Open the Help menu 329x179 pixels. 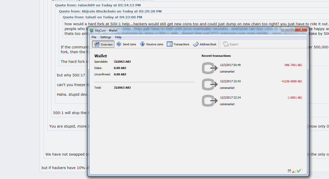point(118,37)
